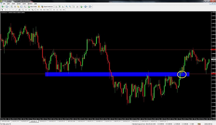This screenshot has width=216, height=125.
Task: Switch chart to candlesticks type
Action: (60, 7)
